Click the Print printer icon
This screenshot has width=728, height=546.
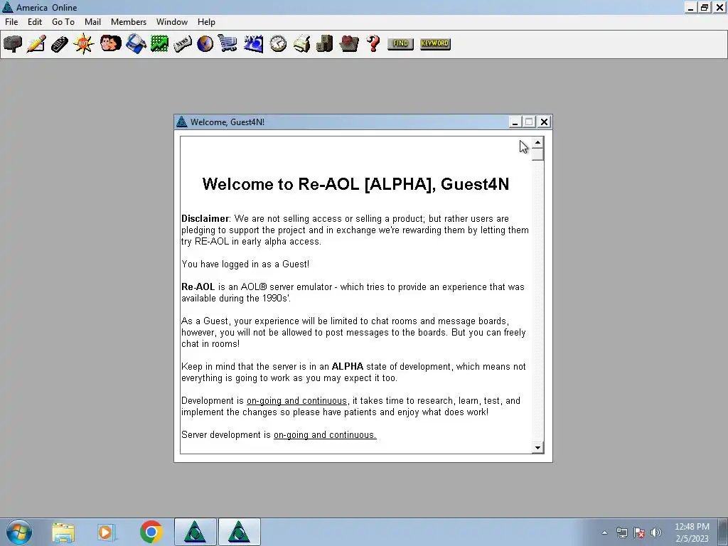[301, 43]
